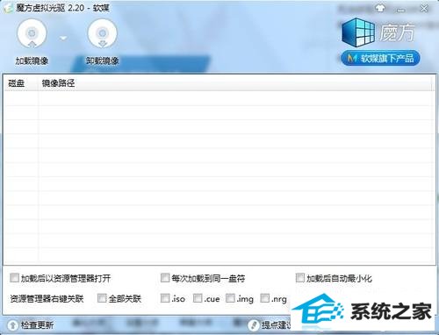
Task: Select the 磁盘 column header
Action: point(17,83)
